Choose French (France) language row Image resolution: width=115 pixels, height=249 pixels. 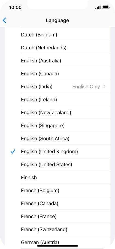coord(57,216)
